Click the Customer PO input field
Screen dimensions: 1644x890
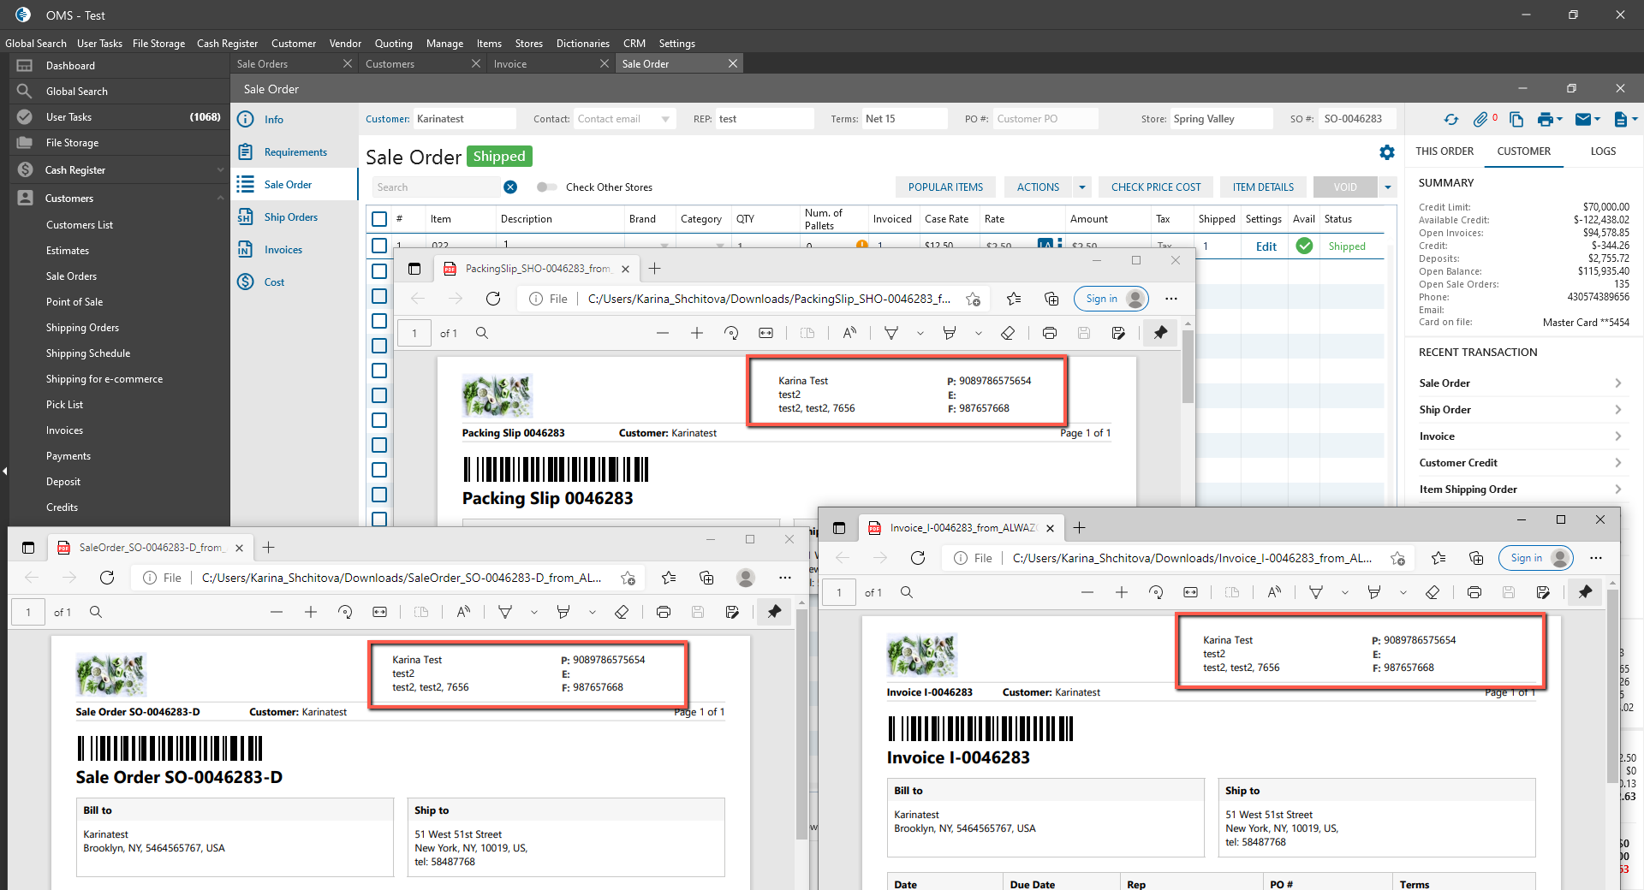pyautogui.click(x=1045, y=119)
